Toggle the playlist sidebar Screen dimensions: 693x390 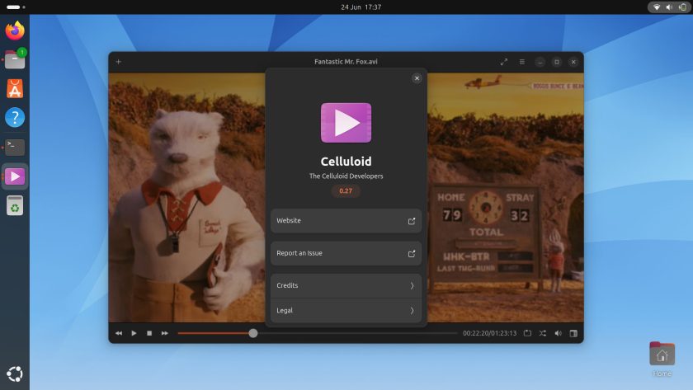(573, 333)
